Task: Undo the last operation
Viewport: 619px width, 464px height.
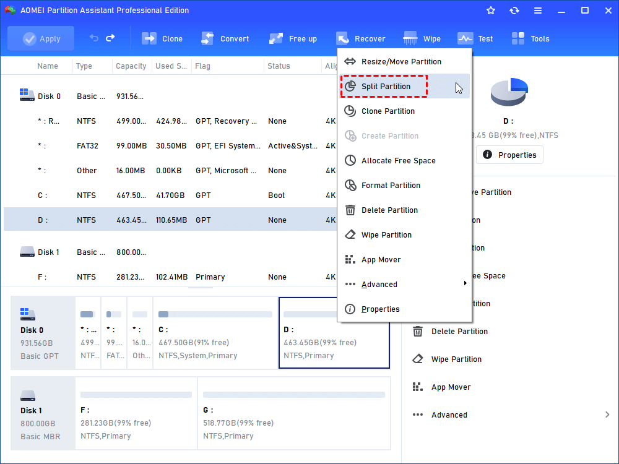Action: (x=94, y=38)
